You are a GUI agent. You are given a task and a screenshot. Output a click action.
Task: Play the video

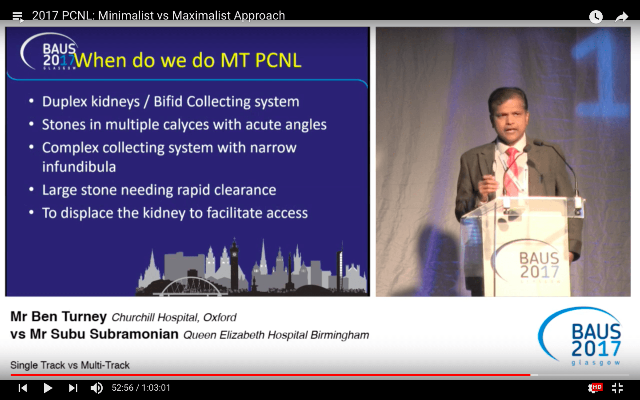click(48, 388)
